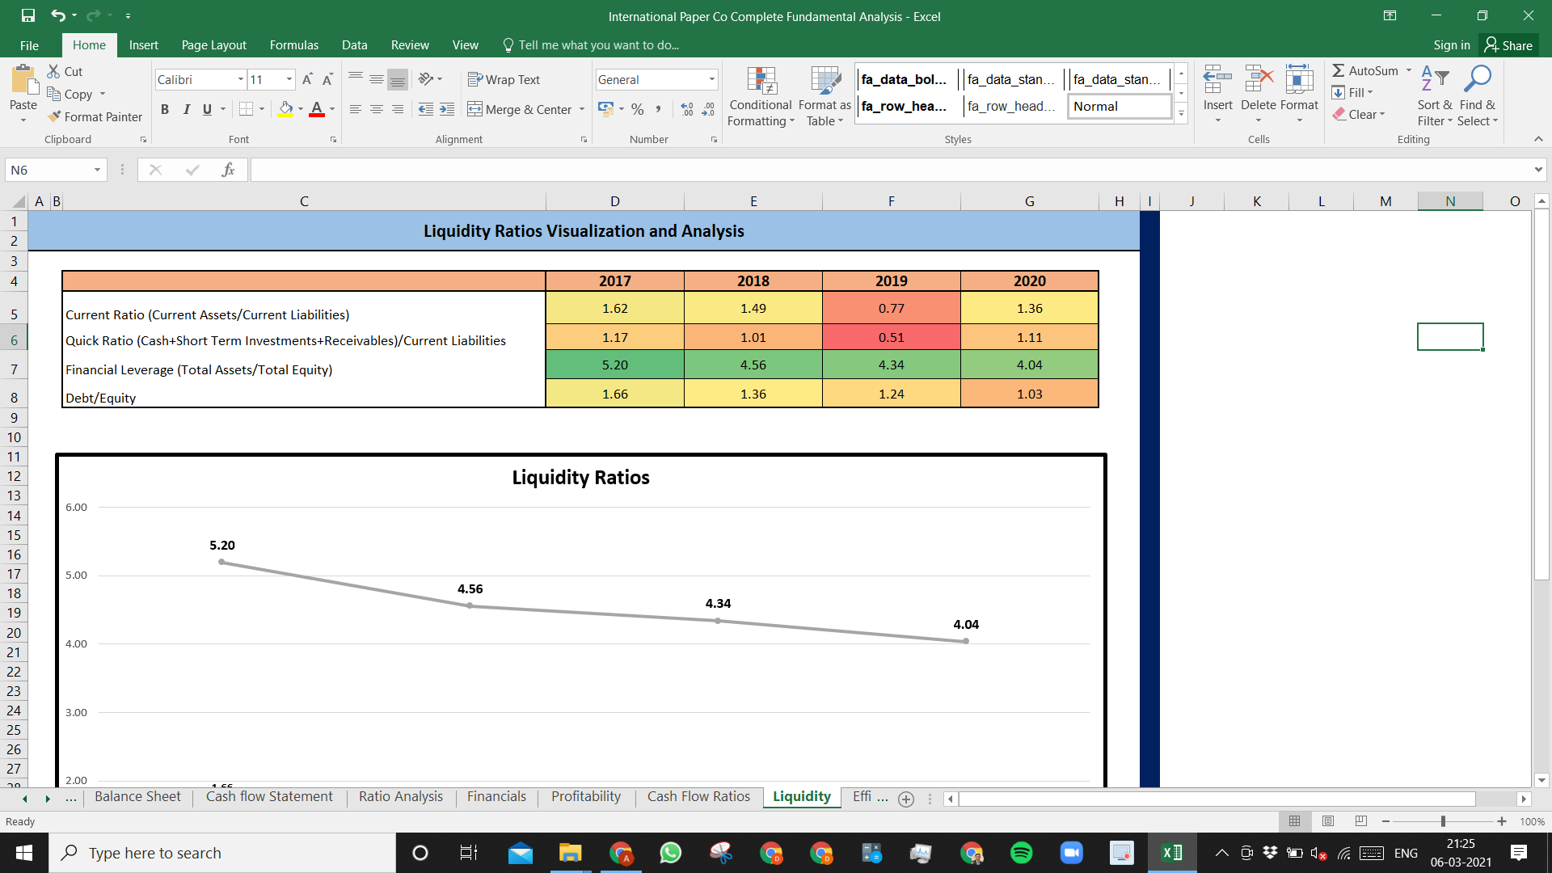Click the AutoSum button
Viewport: 1552px width, 873px height.
[1365, 70]
